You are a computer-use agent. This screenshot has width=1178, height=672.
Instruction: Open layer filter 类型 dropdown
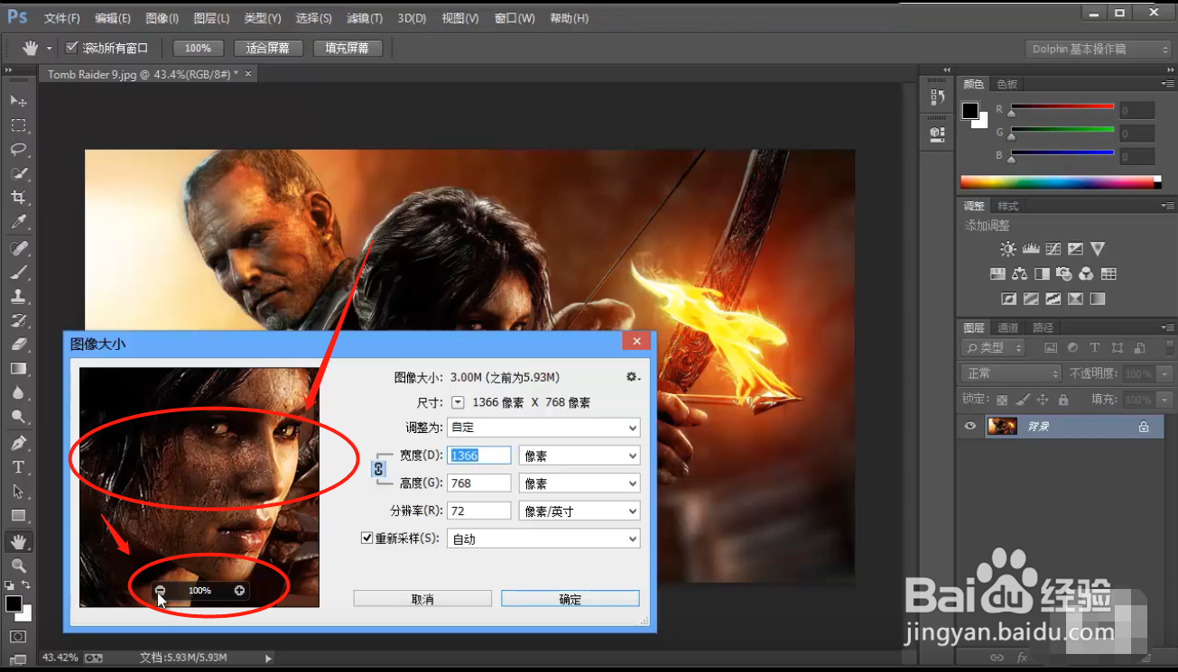point(993,347)
